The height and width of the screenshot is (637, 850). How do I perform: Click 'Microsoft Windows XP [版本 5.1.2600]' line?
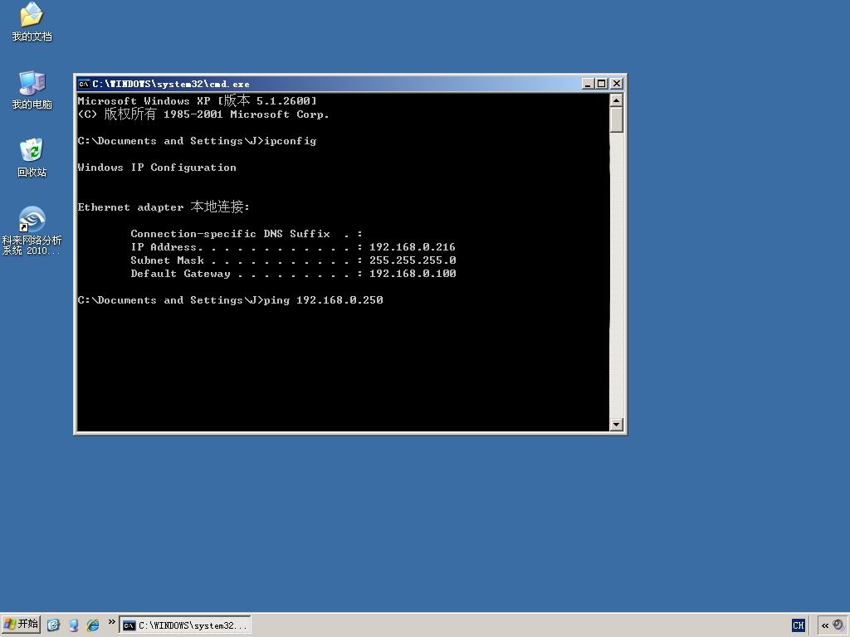[x=197, y=100]
